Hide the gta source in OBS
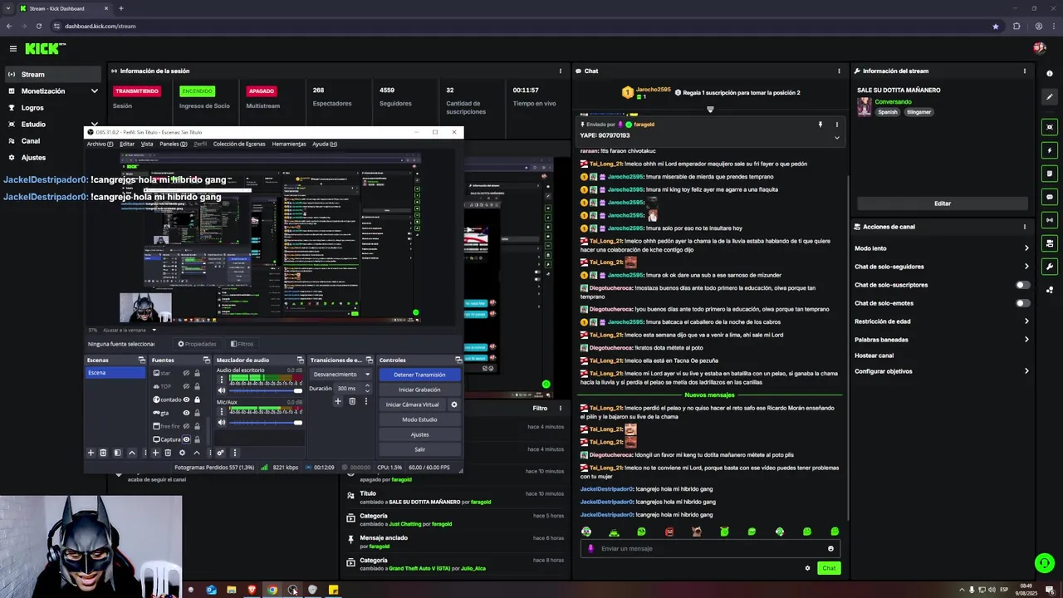Viewport: 1063px width, 598px height. (186, 413)
